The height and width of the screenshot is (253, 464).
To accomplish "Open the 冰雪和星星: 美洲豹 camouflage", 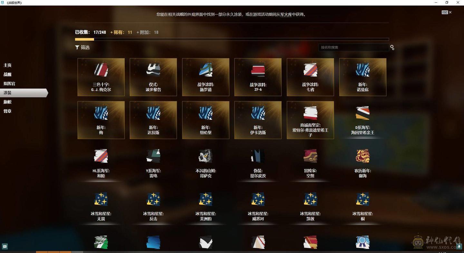I will 206,206.
